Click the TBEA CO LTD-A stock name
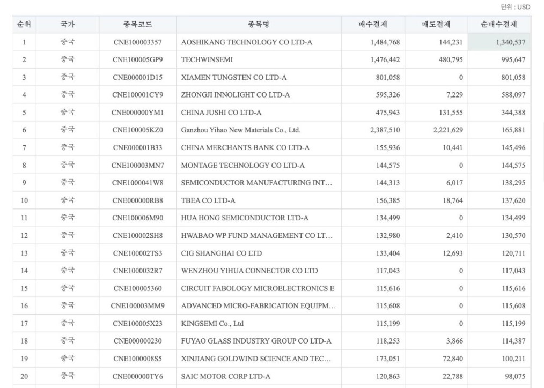This screenshot has width=544, height=388. pos(208,200)
